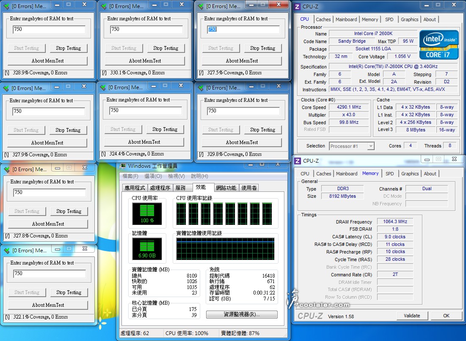Screen dimensions: 466x341
Task: Click MemTest title icon in 329.8% coverage window
Action: [201, 87]
